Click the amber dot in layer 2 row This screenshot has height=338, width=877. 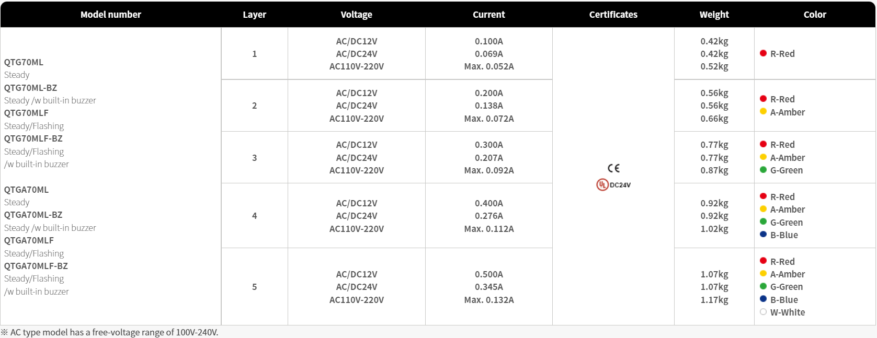pos(763,111)
